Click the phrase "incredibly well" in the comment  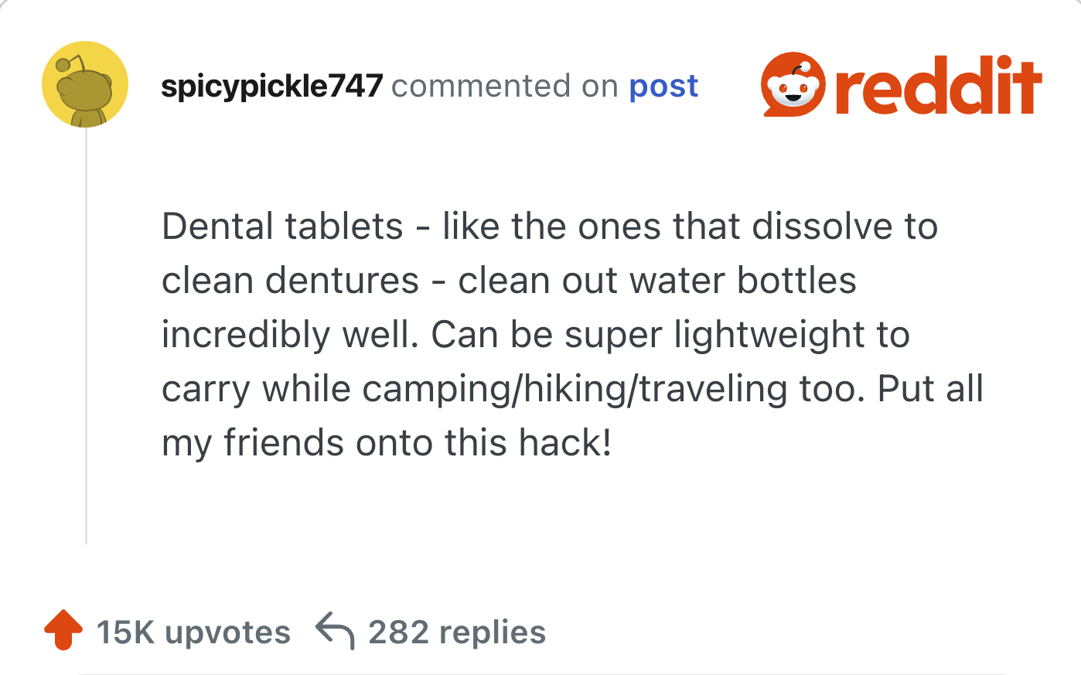click(285, 335)
